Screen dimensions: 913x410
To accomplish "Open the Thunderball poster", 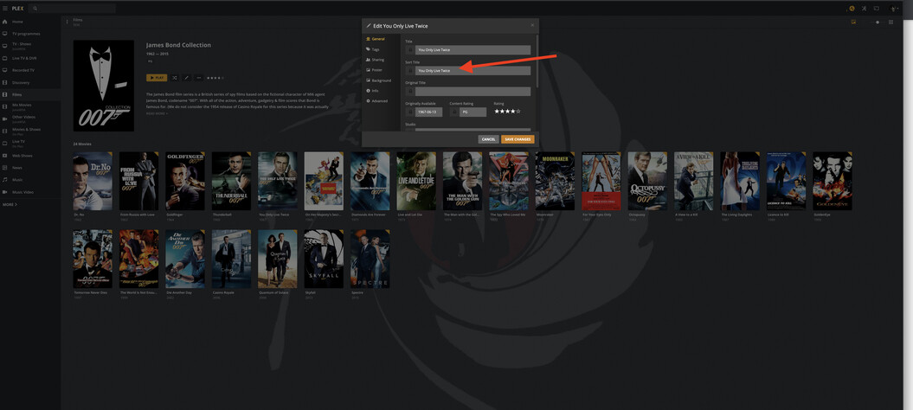I will coord(231,181).
